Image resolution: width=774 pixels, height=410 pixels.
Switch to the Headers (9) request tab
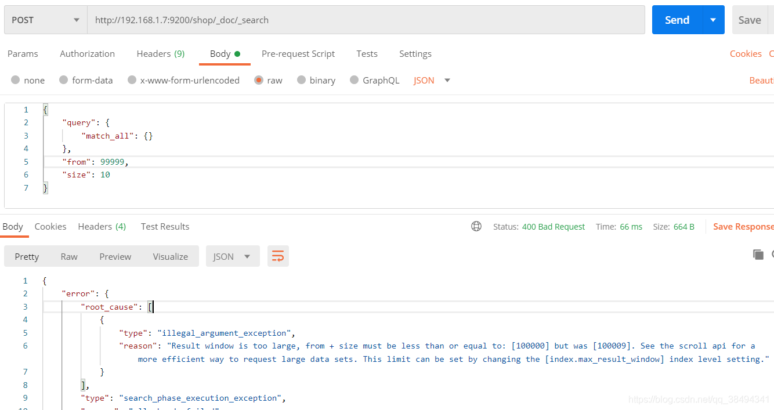coord(161,53)
